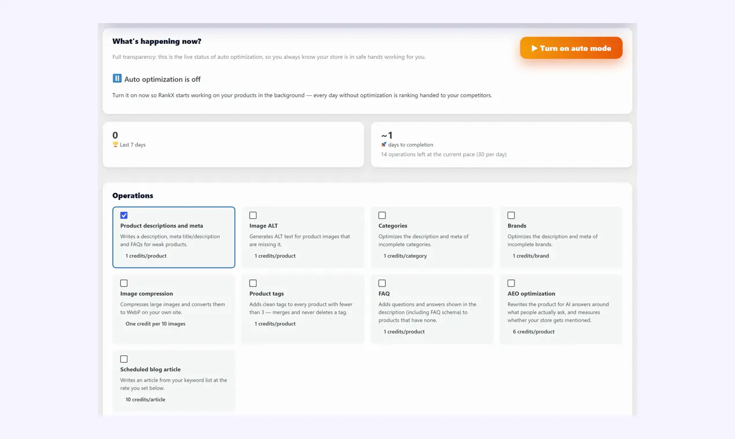
Task: Click the "Brands" card title
Action: [x=517, y=226]
